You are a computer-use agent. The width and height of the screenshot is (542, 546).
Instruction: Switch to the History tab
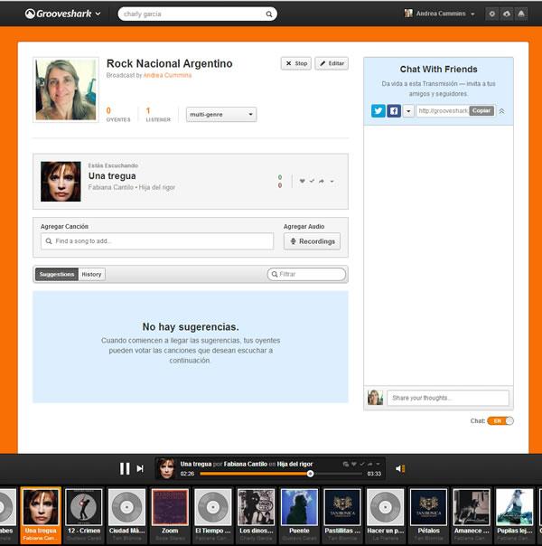click(x=91, y=275)
